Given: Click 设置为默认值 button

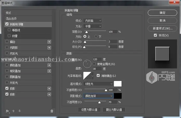Looking at the screenshot, I should click(89, 110).
